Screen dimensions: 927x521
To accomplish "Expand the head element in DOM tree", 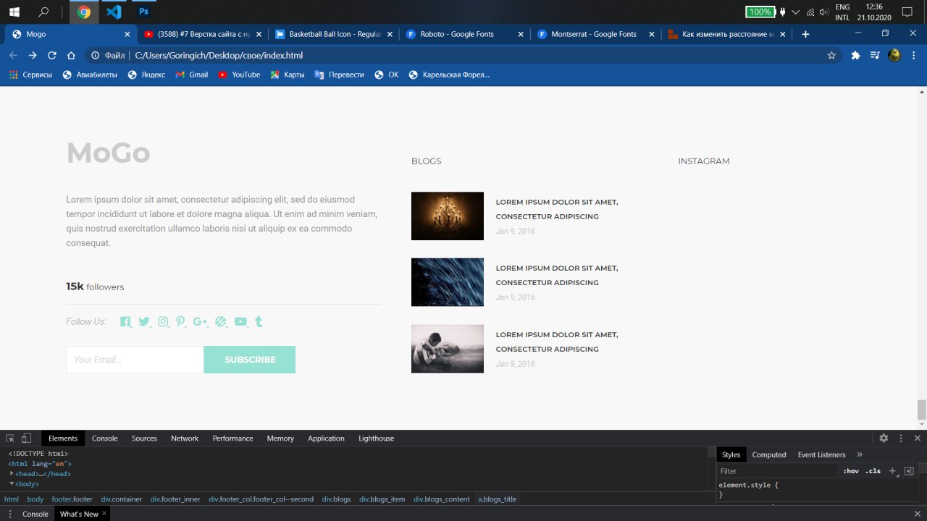I will 12,474.
